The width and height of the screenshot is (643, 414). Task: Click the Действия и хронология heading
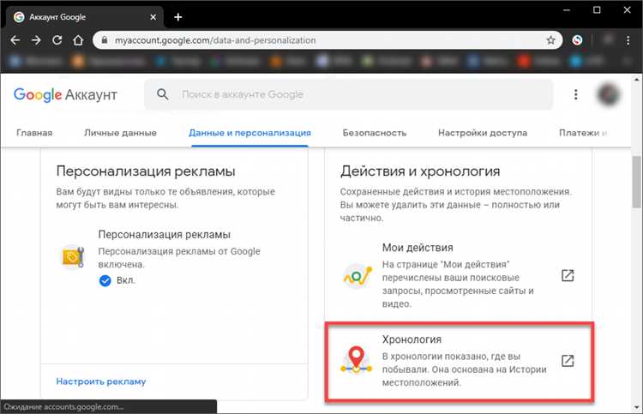click(x=420, y=171)
